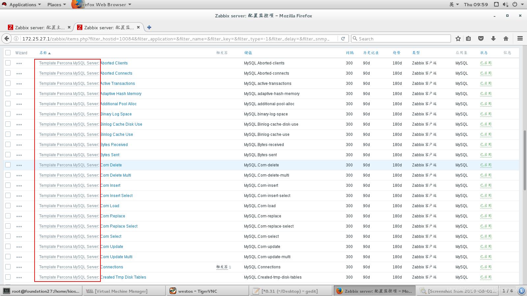527x296 pixels.
Task: Close the first Zabbix server tab
Action: coord(69,27)
